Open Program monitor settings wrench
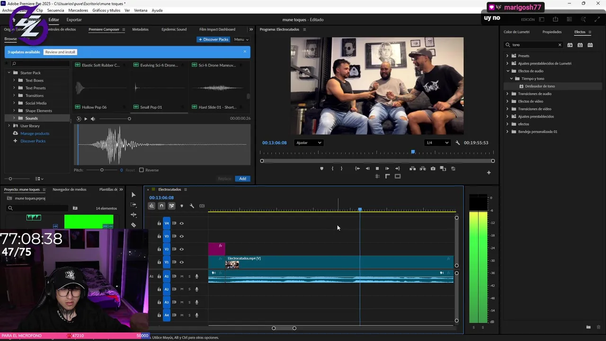The height and width of the screenshot is (341, 606). pos(457,143)
